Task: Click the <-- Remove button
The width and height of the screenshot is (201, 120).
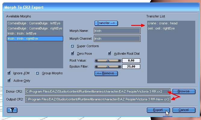Action: point(106,73)
